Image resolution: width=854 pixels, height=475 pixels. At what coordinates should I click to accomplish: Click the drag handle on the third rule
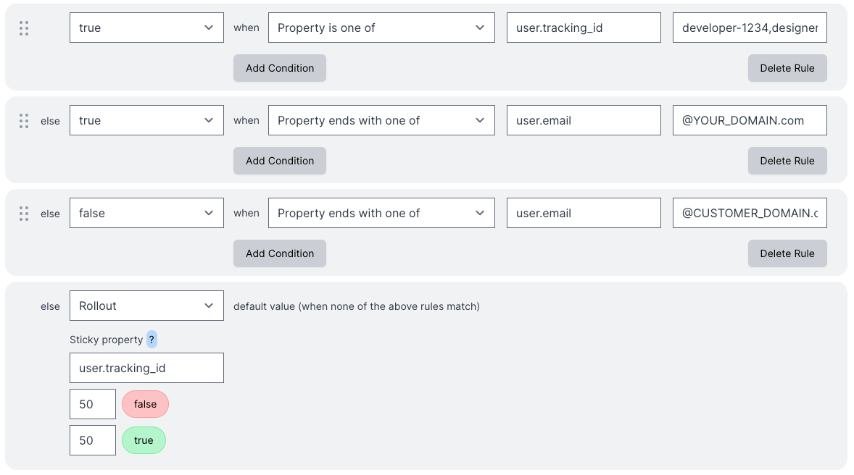pyautogui.click(x=23, y=213)
